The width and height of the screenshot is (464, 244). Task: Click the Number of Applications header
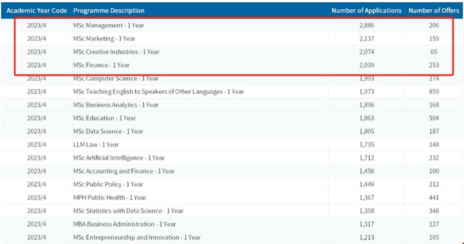(366, 10)
